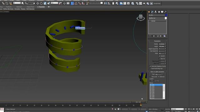This screenshot has width=200, height=112.
Task: Open the reference coordinate system dropdown
Action: 54,3
